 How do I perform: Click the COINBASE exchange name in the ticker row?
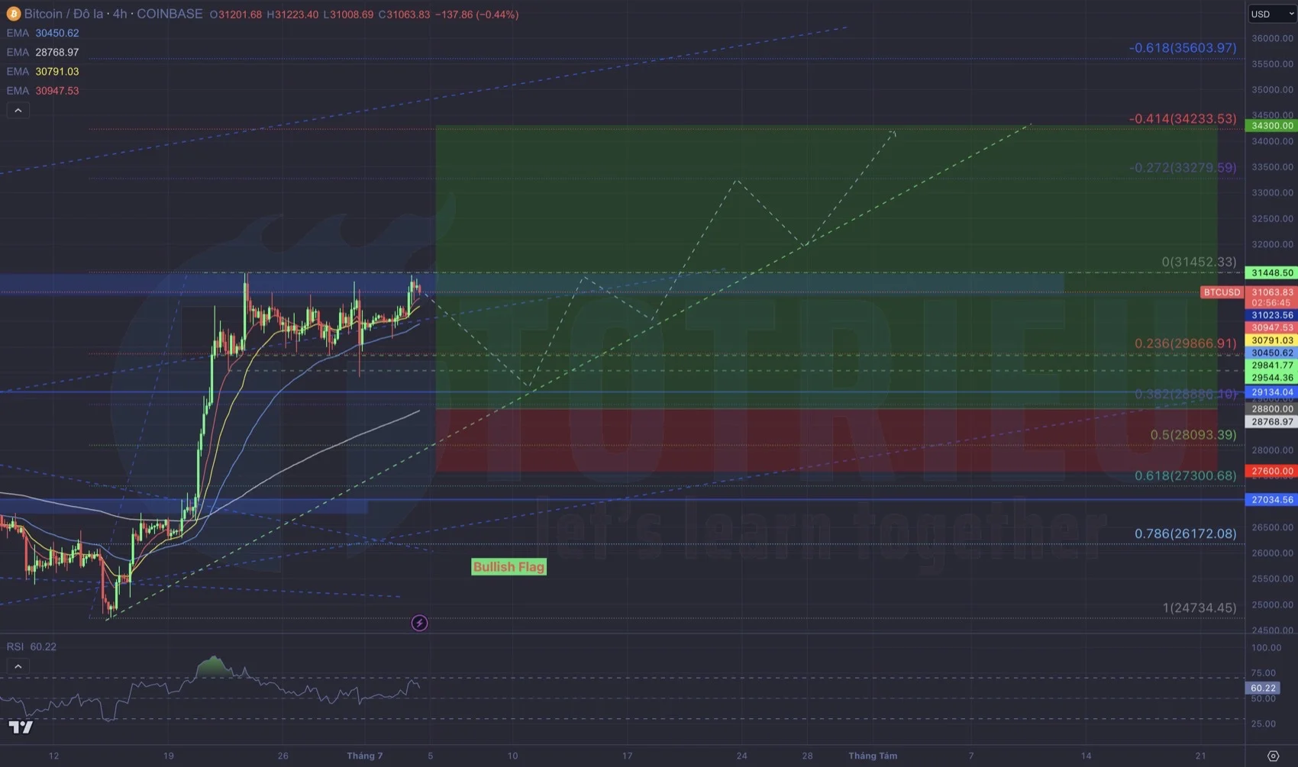pyautogui.click(x=170, y=14)
